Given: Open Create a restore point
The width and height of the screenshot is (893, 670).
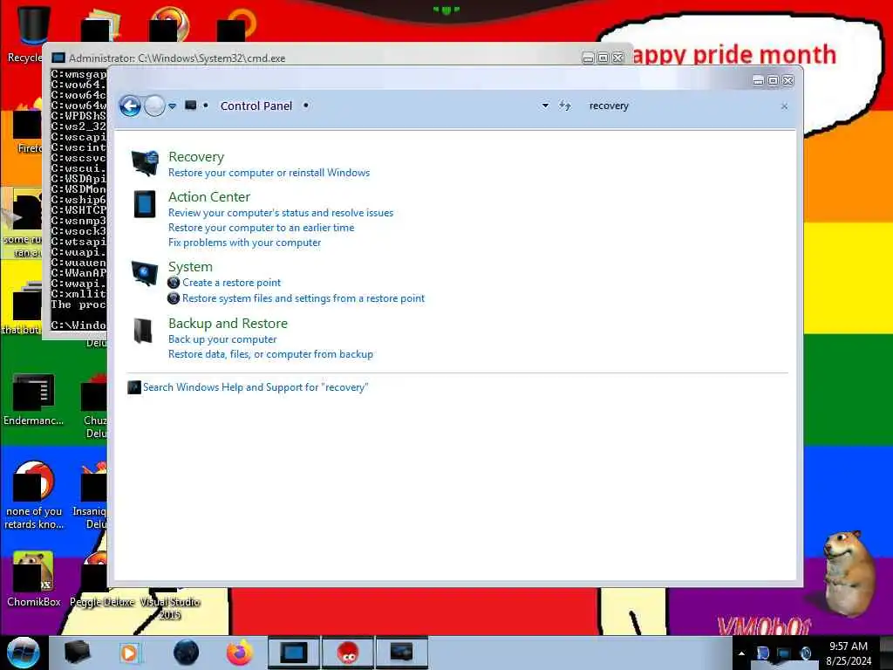Looking at the screenshot, I should point(231,283).
